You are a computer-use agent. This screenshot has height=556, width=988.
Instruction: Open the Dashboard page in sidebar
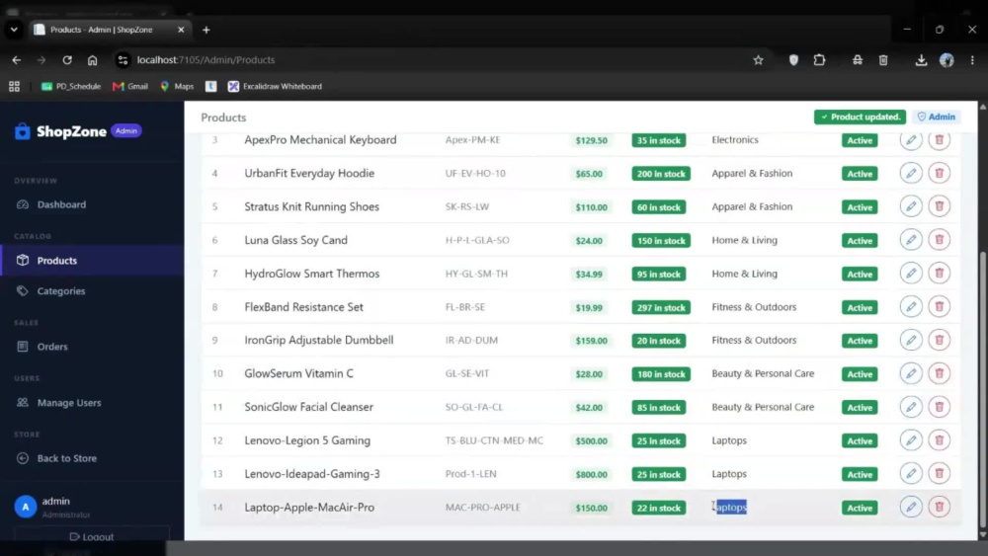[x=92, y=204]
